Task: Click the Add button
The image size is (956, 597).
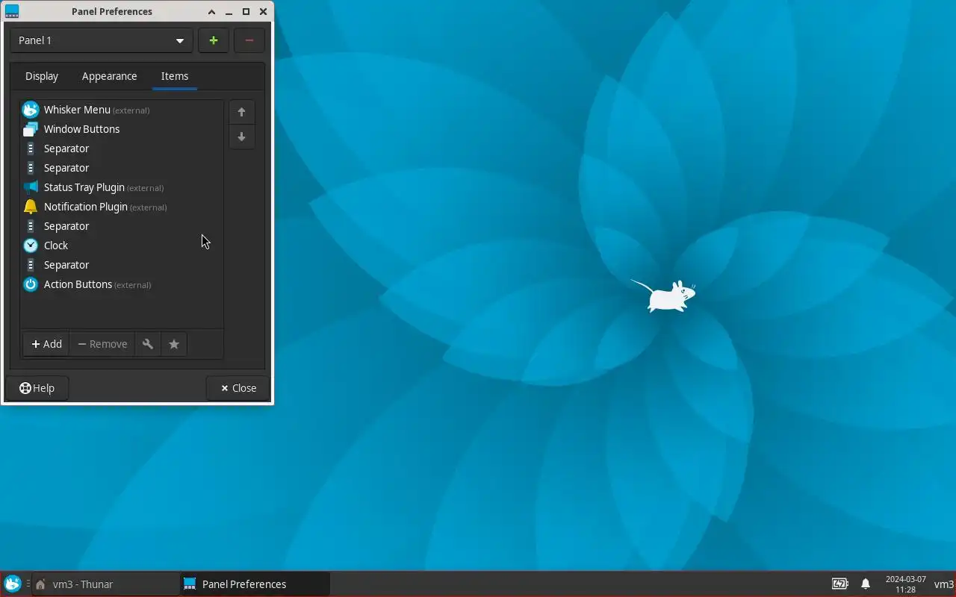Action: 46,344
